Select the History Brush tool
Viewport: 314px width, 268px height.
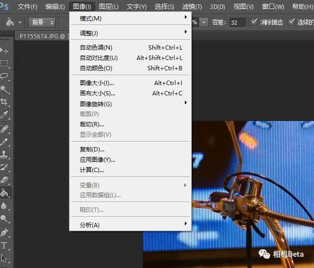4,167
